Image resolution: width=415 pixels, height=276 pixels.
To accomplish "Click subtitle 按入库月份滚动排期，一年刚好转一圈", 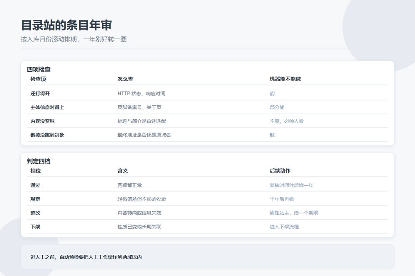I will tap(73, 39).
